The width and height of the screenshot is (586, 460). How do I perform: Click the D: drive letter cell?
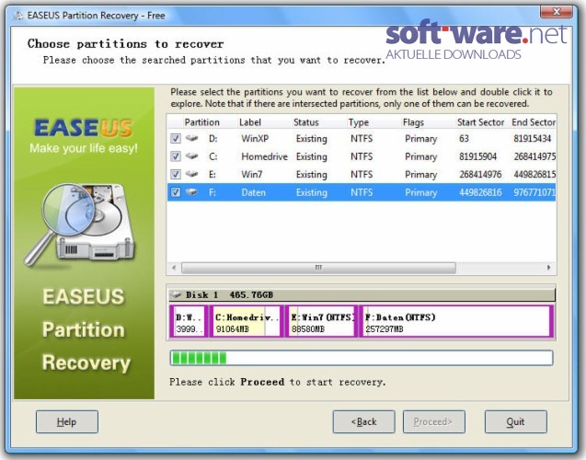coord(213,139)
